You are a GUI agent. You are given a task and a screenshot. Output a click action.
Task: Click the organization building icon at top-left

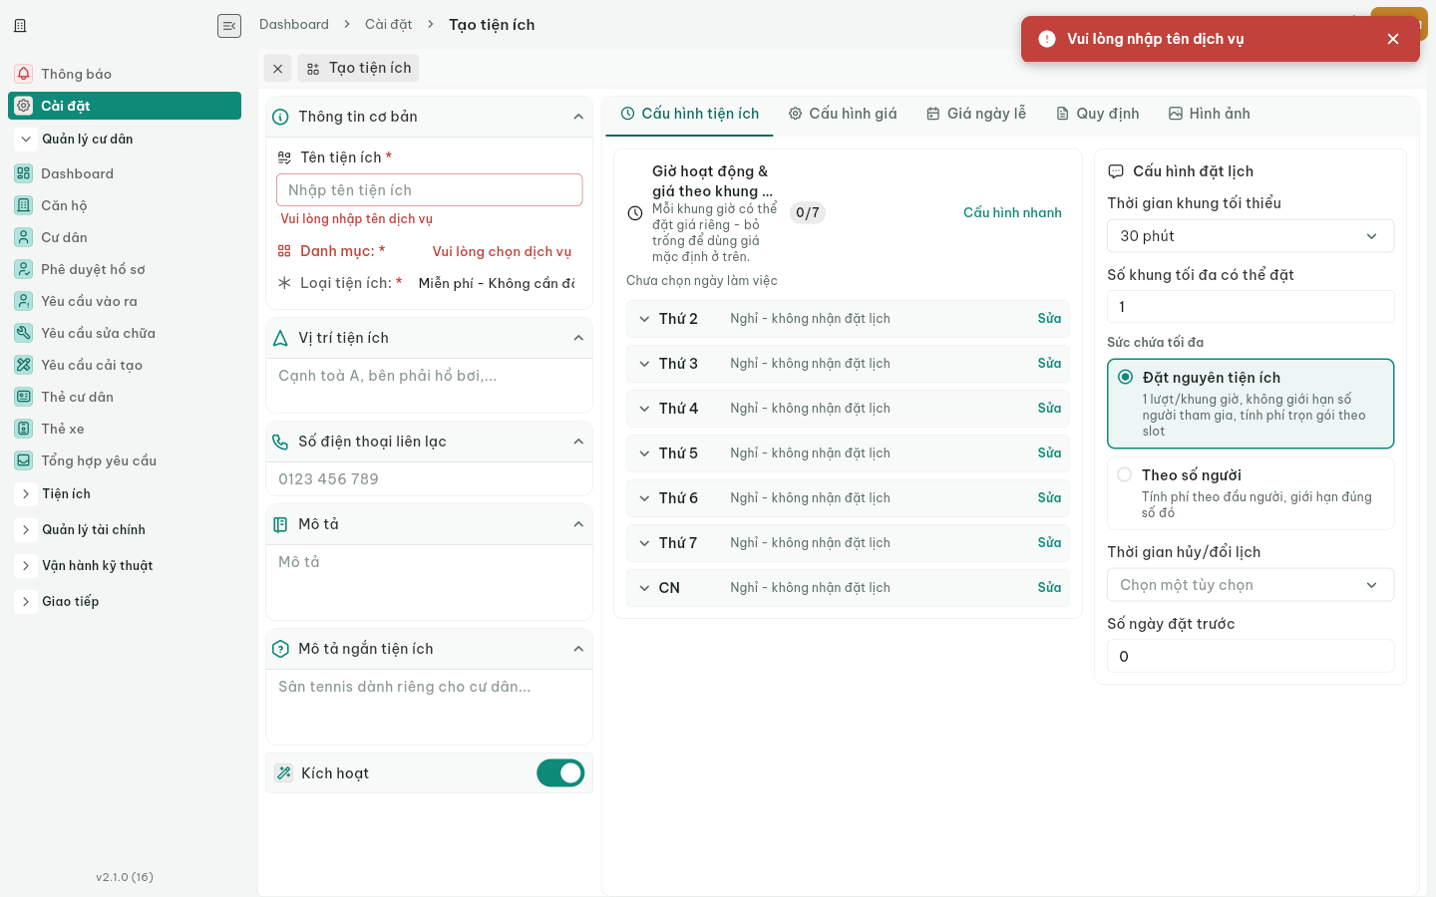(x=20, y=26)
